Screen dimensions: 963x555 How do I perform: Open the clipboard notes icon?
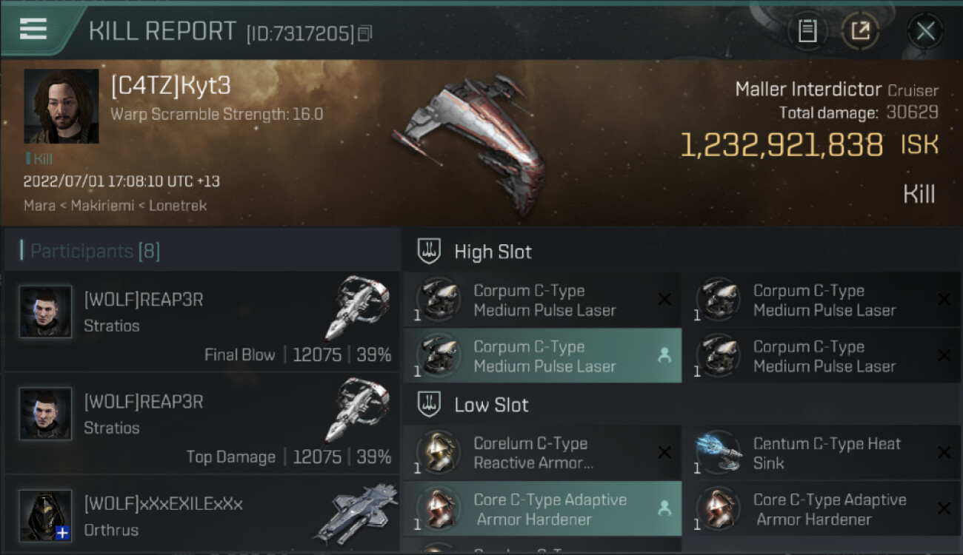(807, 31)
